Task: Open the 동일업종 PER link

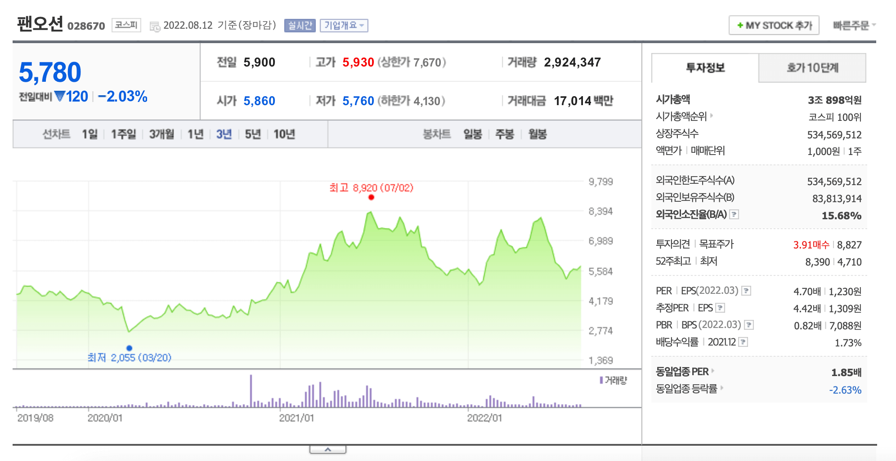Action: tap(682, 372)
